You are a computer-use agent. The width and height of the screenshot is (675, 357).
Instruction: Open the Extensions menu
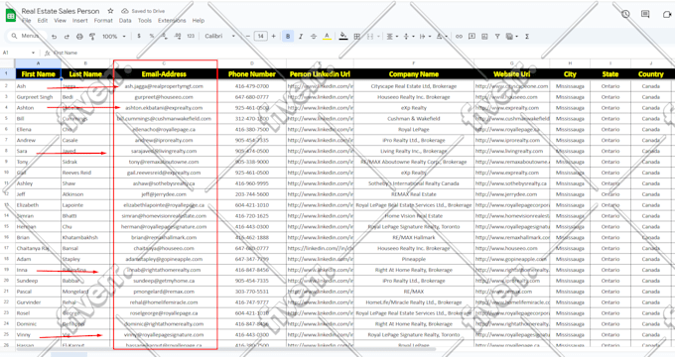[172, 20]
